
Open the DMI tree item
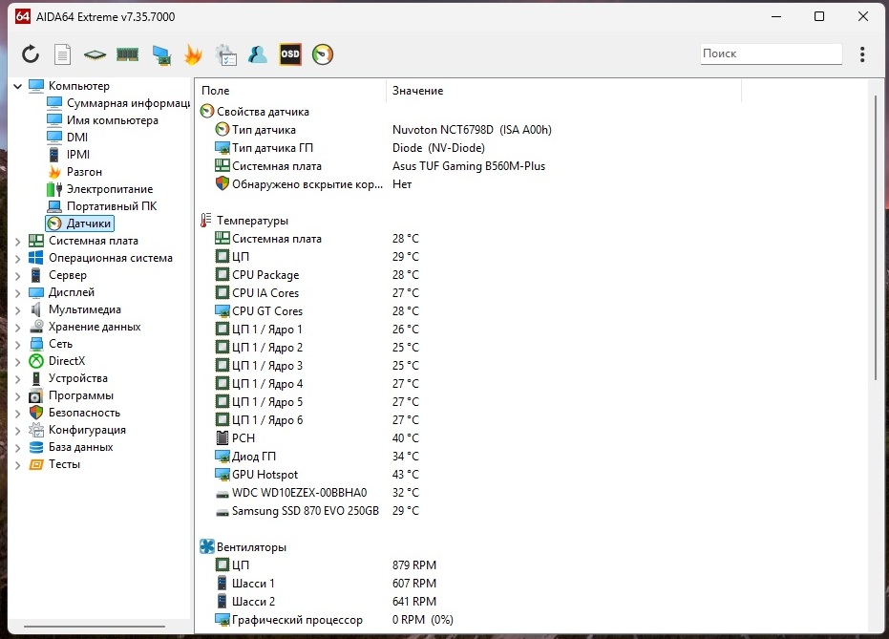click(68, 138)
